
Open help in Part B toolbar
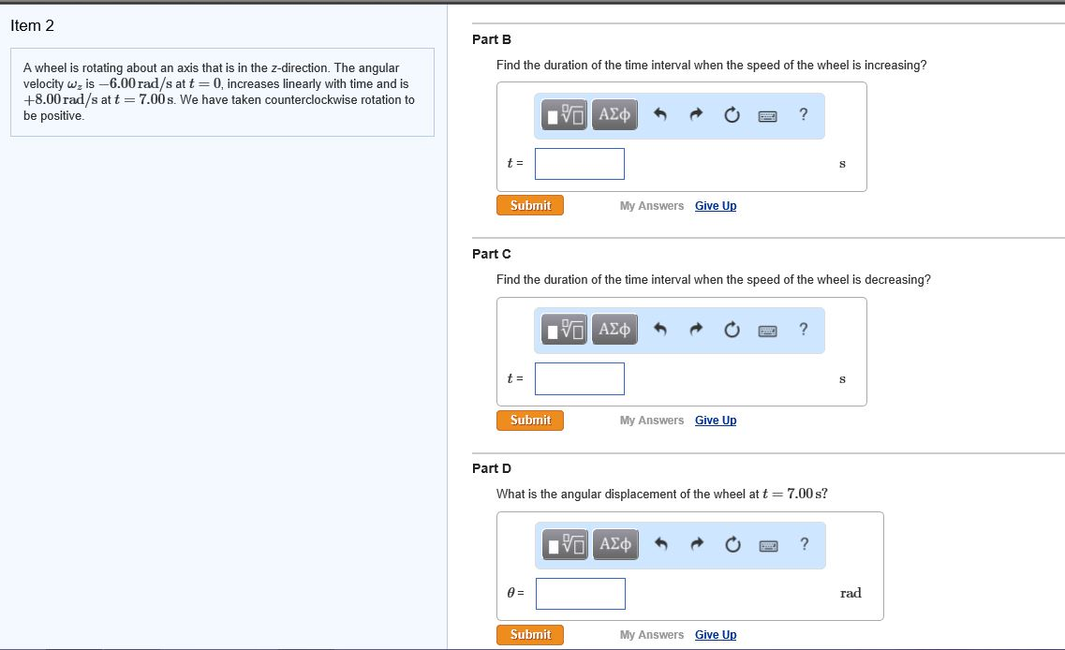point(804,114)
